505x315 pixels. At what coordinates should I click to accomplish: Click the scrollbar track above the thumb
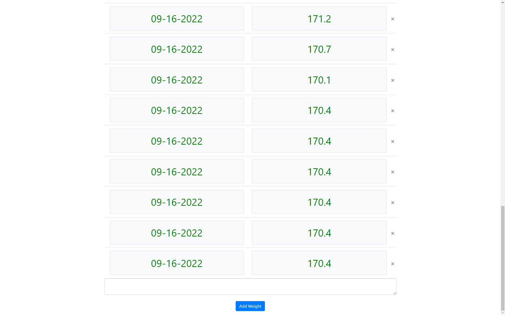tap(503, 105)
